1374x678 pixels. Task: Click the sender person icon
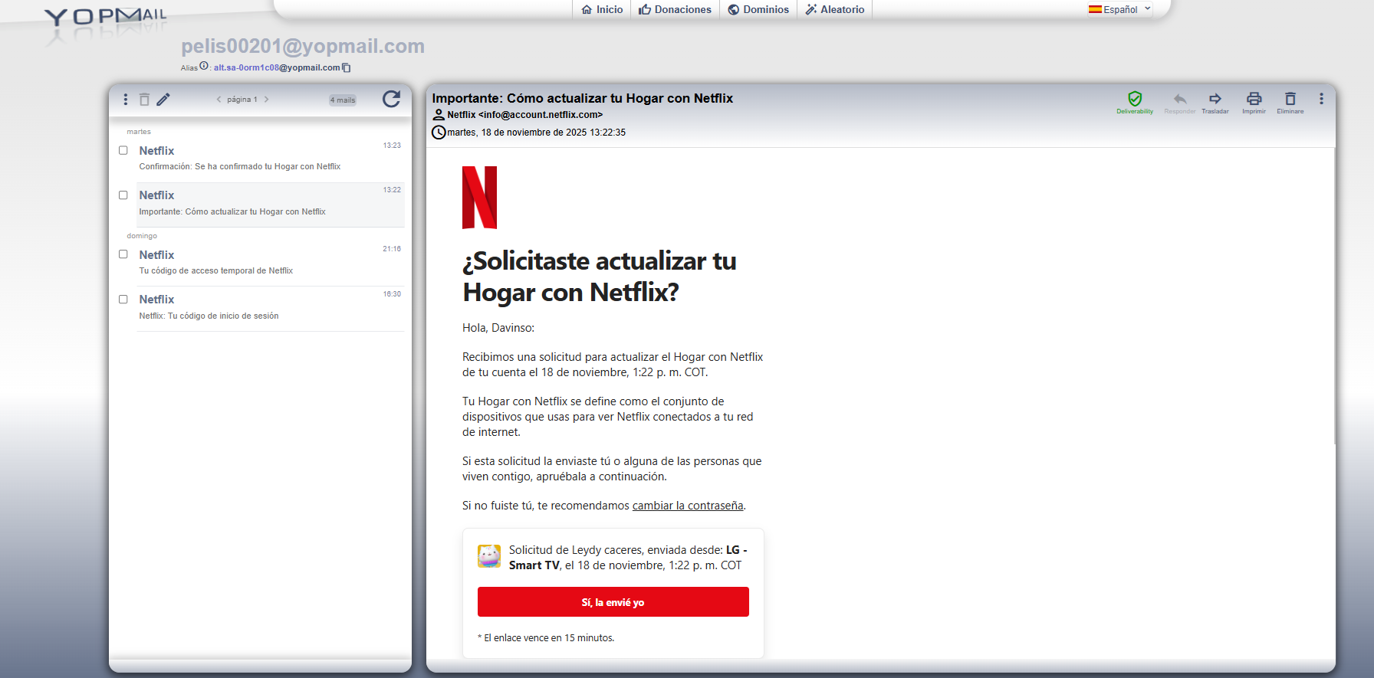pos(439,115)
